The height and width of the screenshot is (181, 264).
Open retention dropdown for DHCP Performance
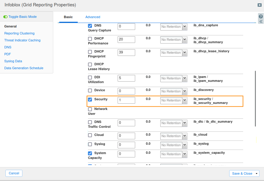185,40
